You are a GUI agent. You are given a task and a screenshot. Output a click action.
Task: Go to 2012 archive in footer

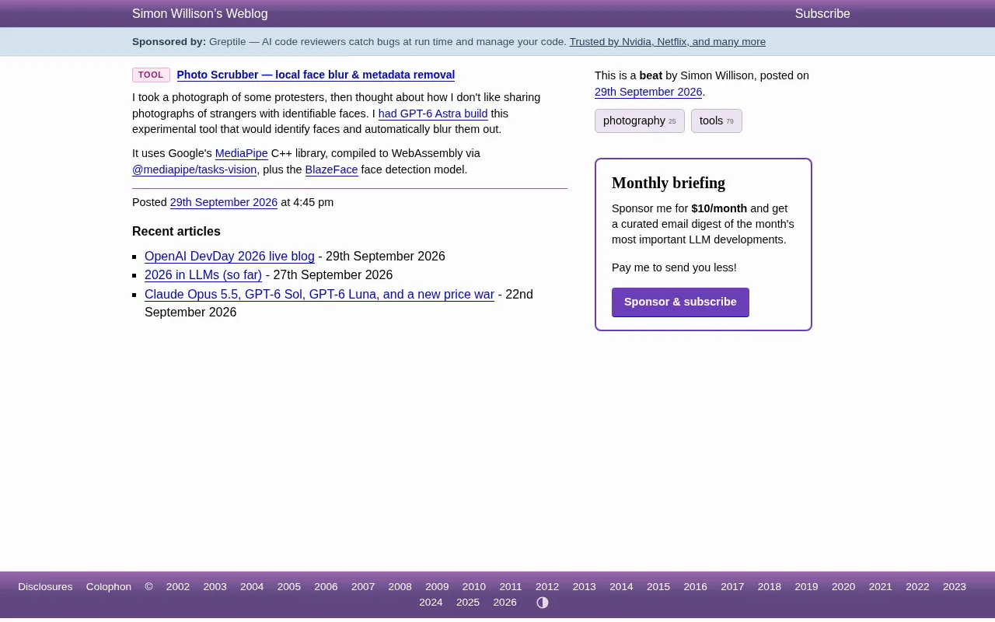547,587
